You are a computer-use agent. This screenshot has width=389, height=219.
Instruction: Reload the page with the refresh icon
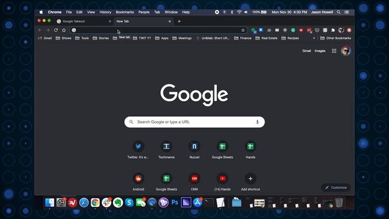pos(56,30)
